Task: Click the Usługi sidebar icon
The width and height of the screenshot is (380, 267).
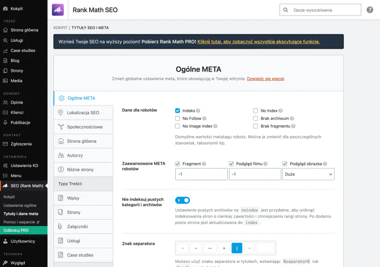Action: tap(6, 40)
